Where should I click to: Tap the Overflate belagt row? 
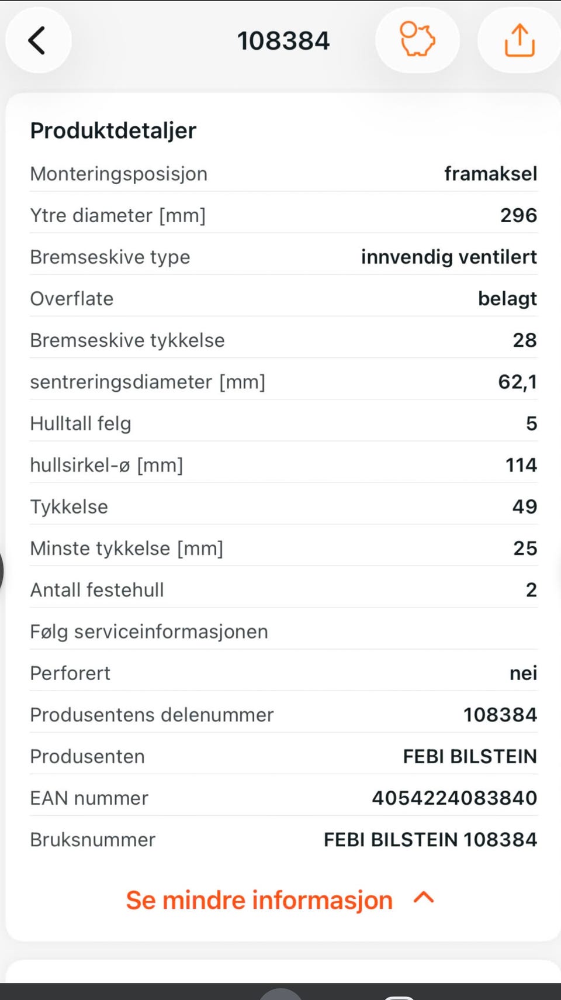[x=283, y=298]
